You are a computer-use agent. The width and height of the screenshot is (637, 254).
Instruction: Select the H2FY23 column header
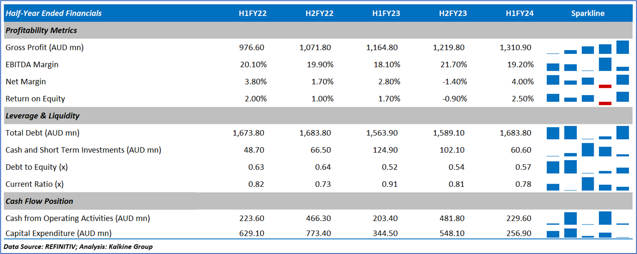point(453,13)
